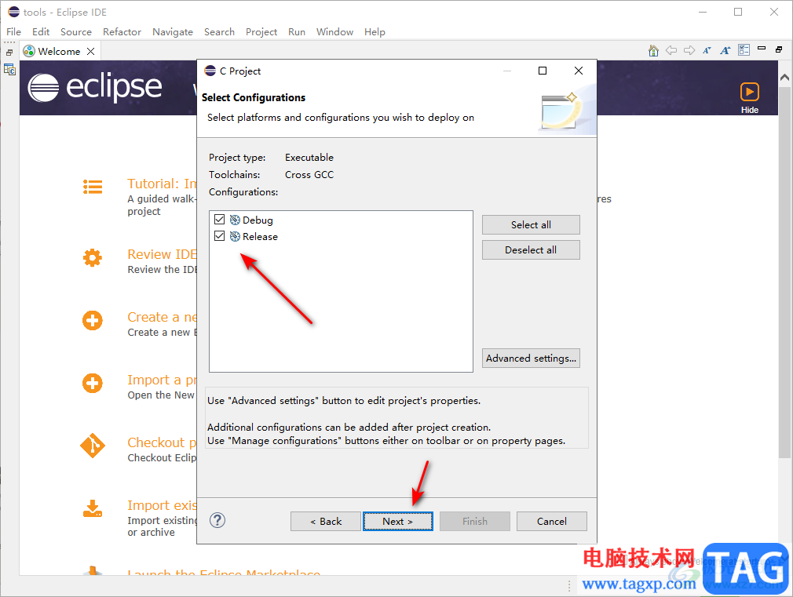The height and width of the screenshot is (597, 793).
Task: Click the Checkout projects Git icon
Action: click(93, 446)
